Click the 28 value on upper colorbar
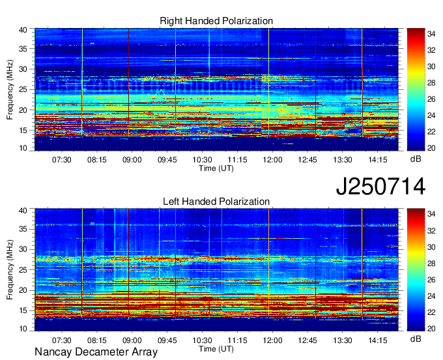This screenshot has height=360, width=443. pos(431,83)
